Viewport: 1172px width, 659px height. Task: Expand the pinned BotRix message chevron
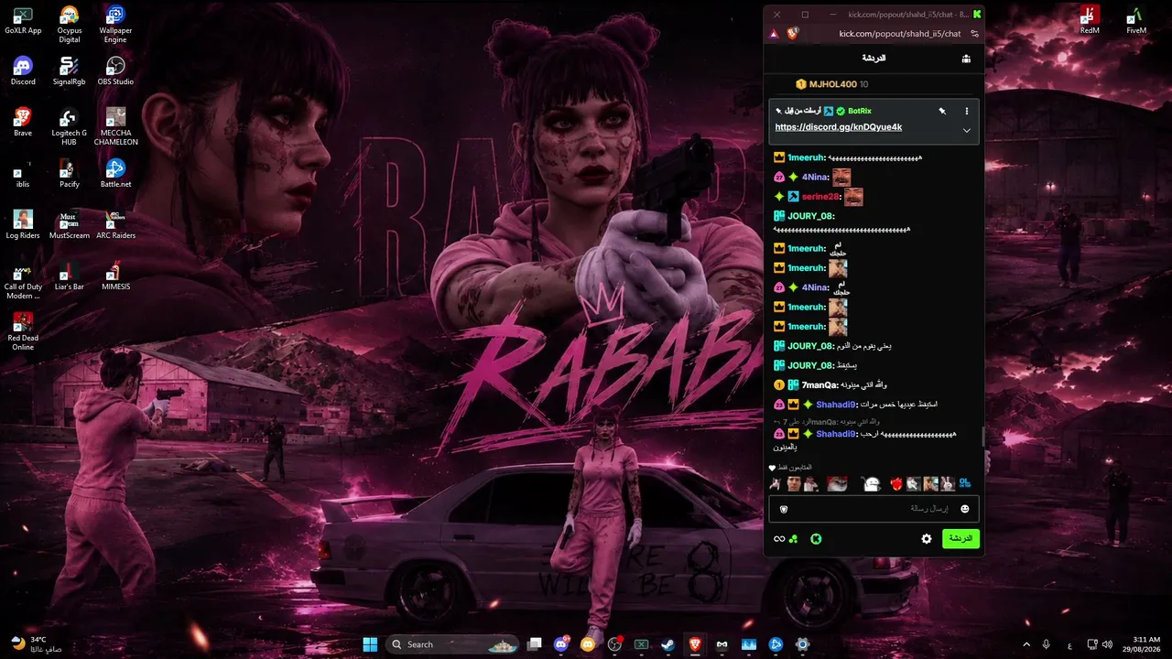[967, 131]
